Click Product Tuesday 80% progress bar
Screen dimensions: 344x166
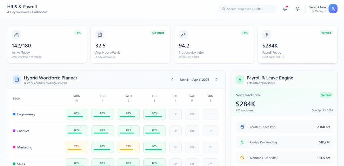(102, 133)
